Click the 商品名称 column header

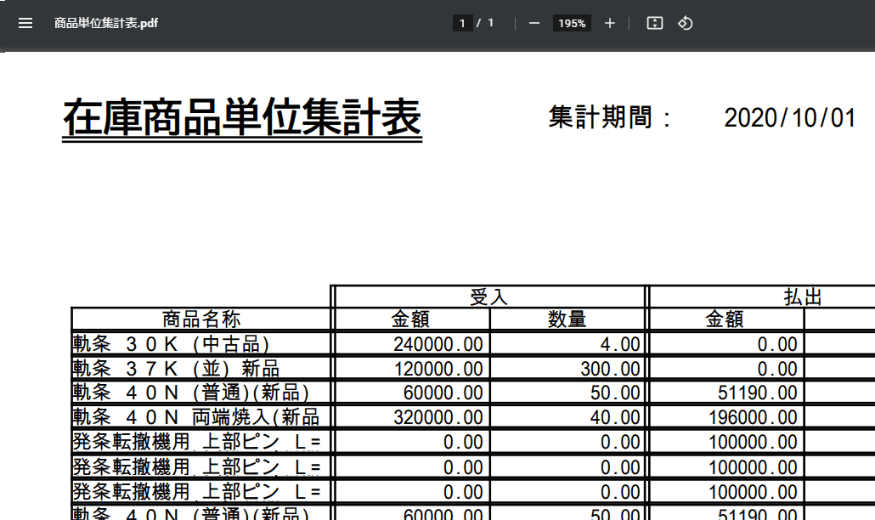point(199,319)
